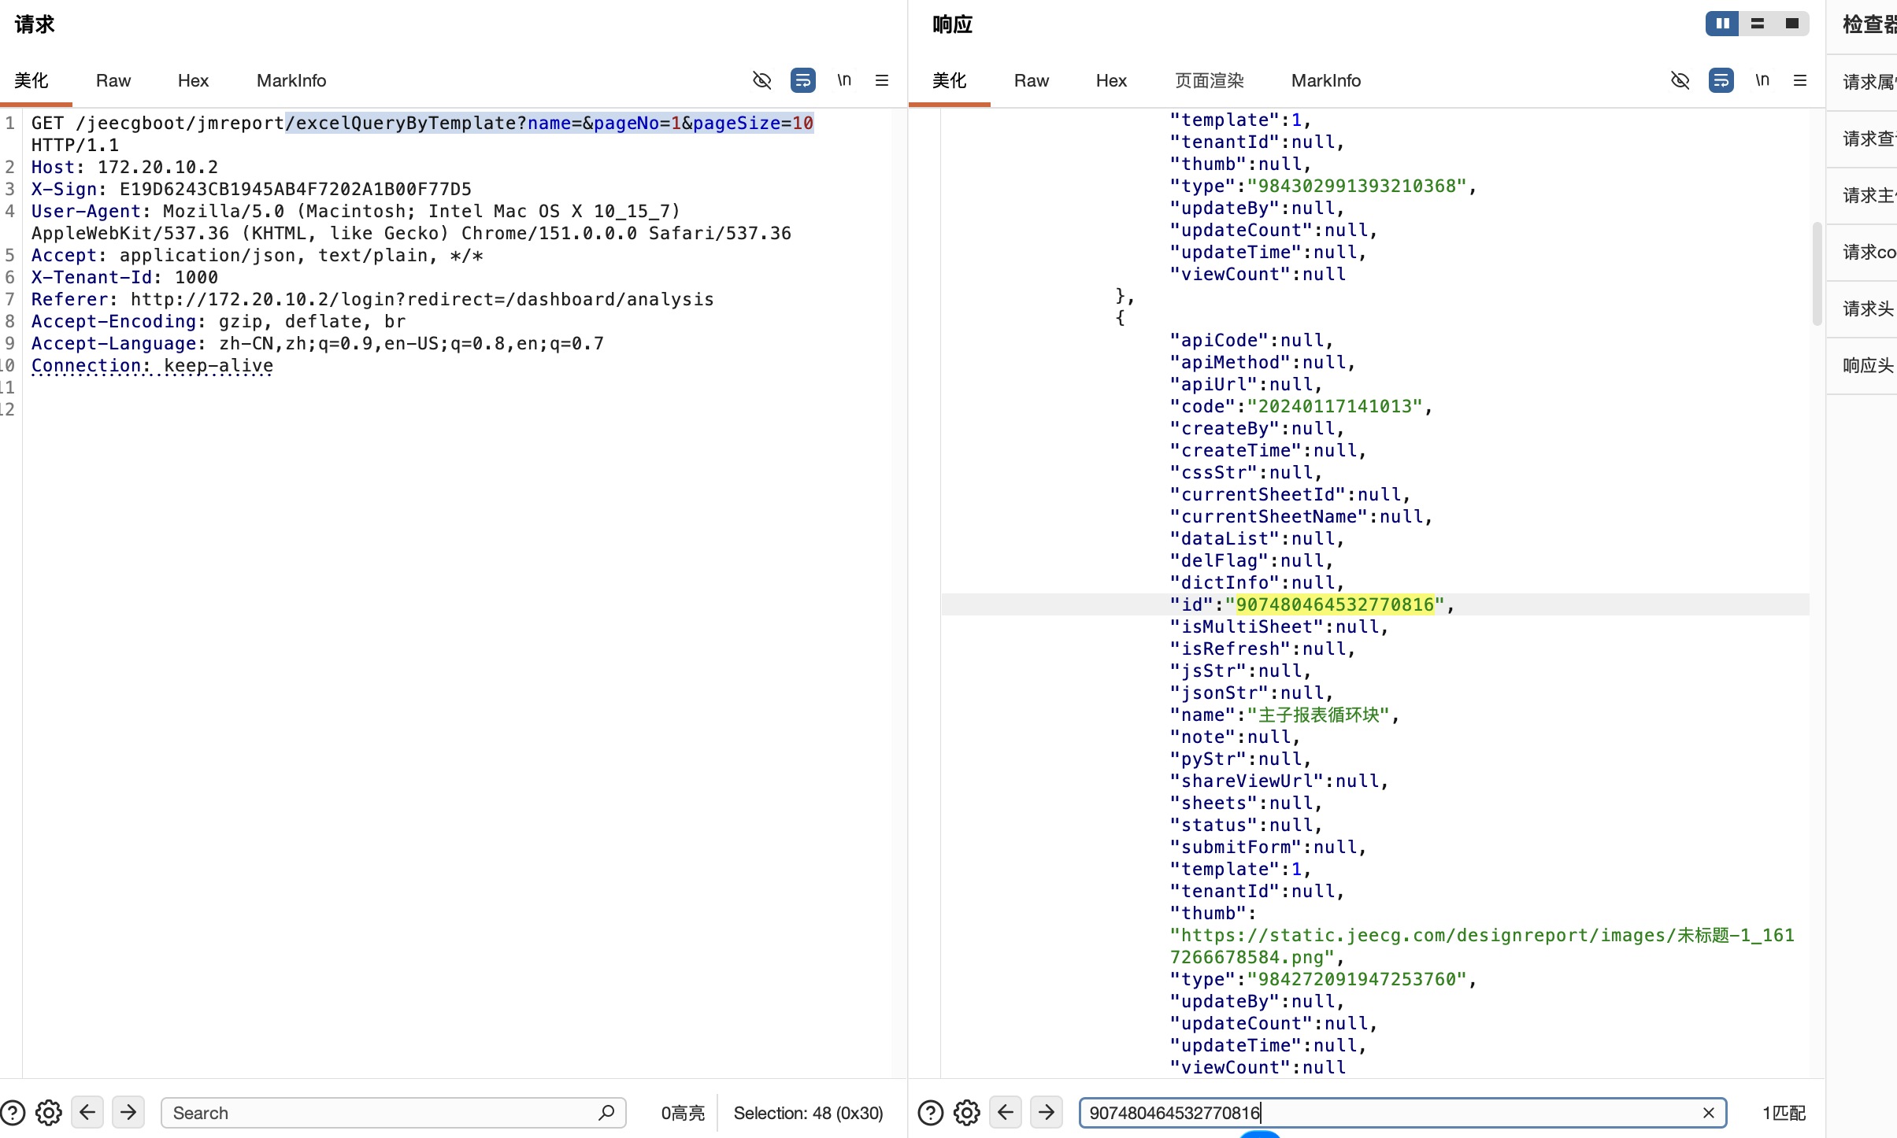Viewport: 1897px width, 1138px height.
Task: Hide non-printable characters in the request panel
Action: click(x=761, y=80)
